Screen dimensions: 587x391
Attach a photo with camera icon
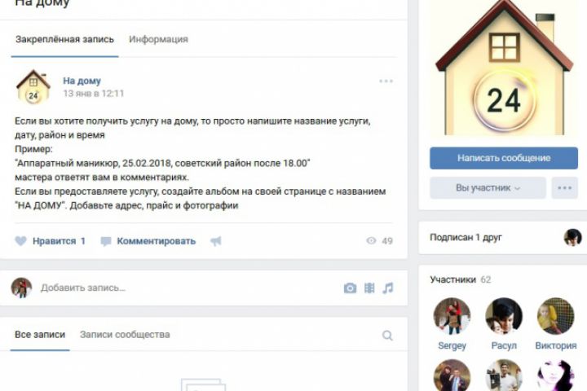click(x=350, y=288)
